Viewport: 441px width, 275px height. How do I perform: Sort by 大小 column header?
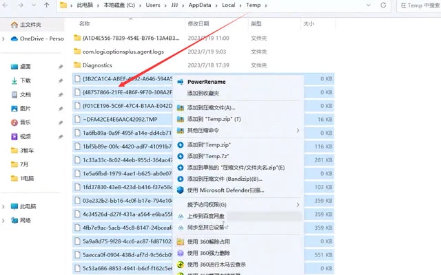[x=309, y=24]
